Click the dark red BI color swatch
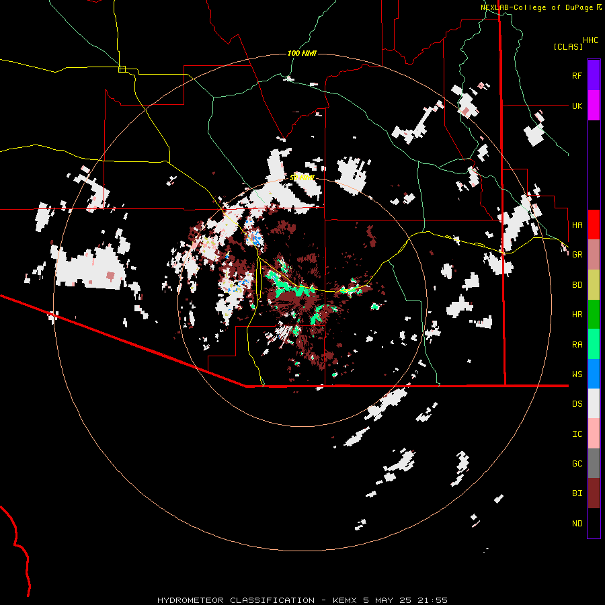The image size is (605, 605). click(x=594, y=493)
